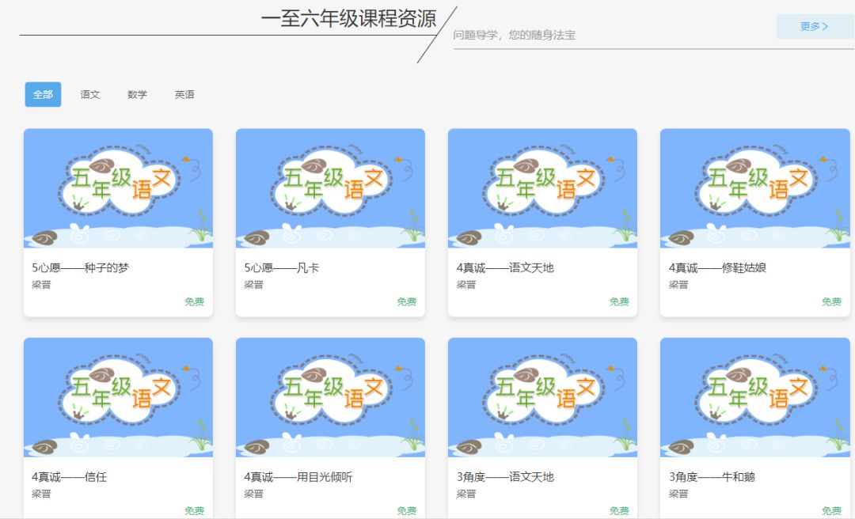Click the thumbnail of 5心愿——种子的梦
Screen dimensions: 855x519
117,187
